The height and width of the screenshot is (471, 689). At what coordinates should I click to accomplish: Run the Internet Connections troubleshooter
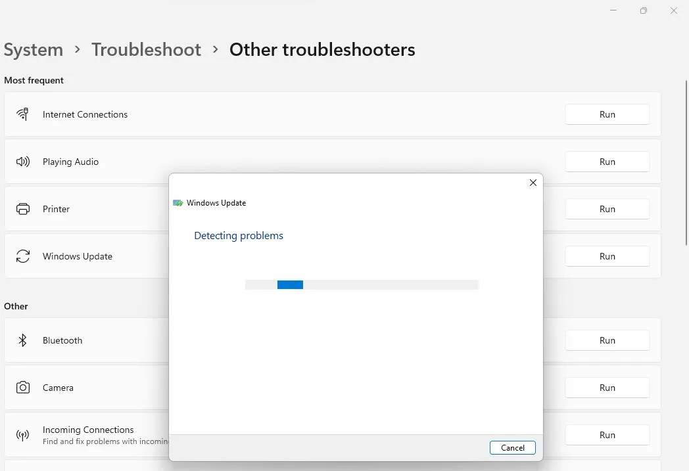607,114
